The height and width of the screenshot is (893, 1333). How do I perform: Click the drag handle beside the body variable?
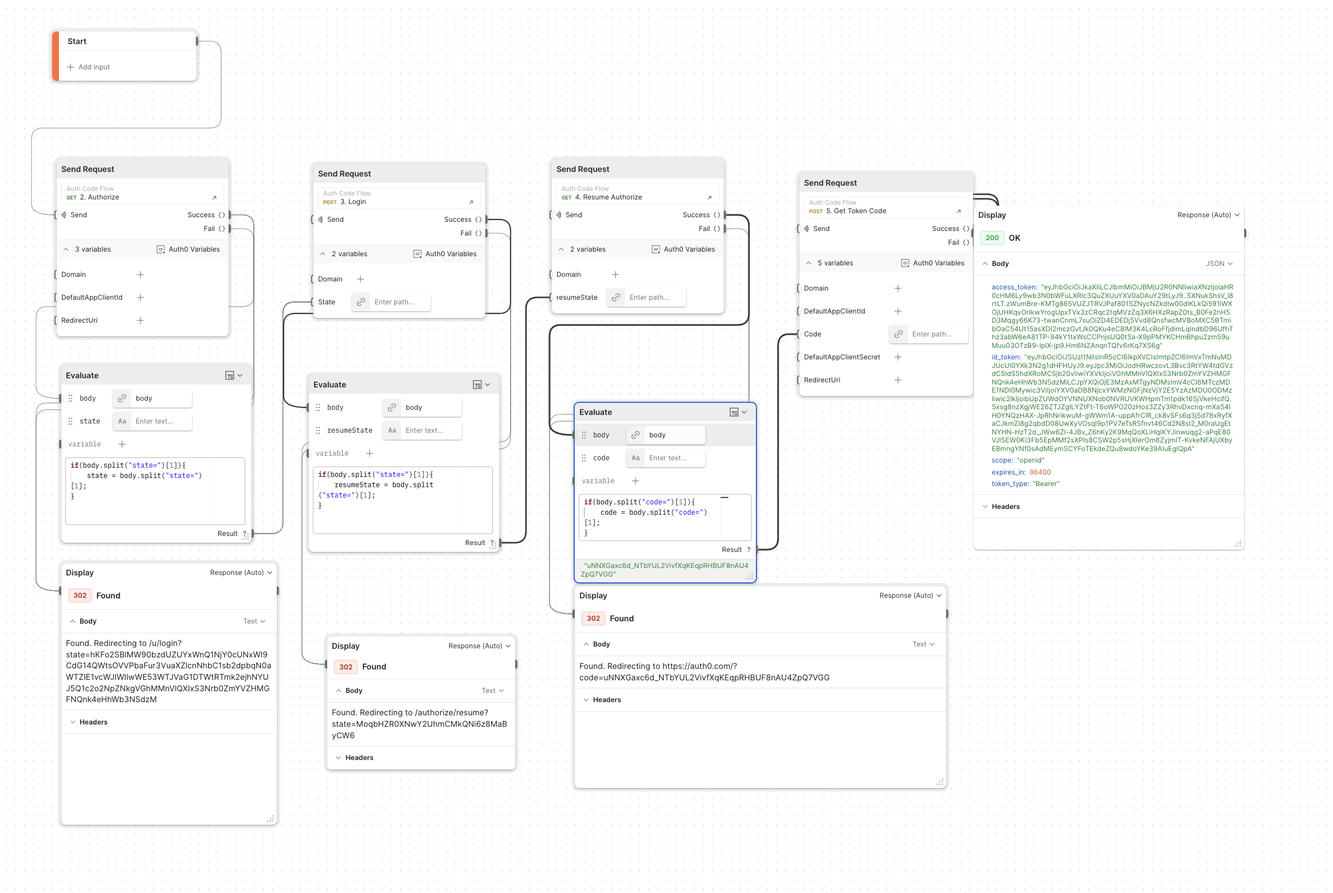pos(70,398)
